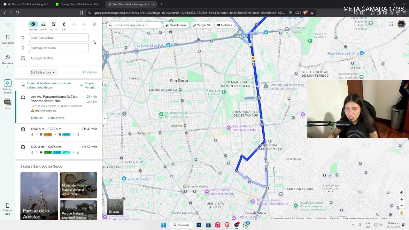This screenshot has width=409, height=230.
Task: Select the Los Olivos to Santiago Maps tab
Action: (131, 4)
